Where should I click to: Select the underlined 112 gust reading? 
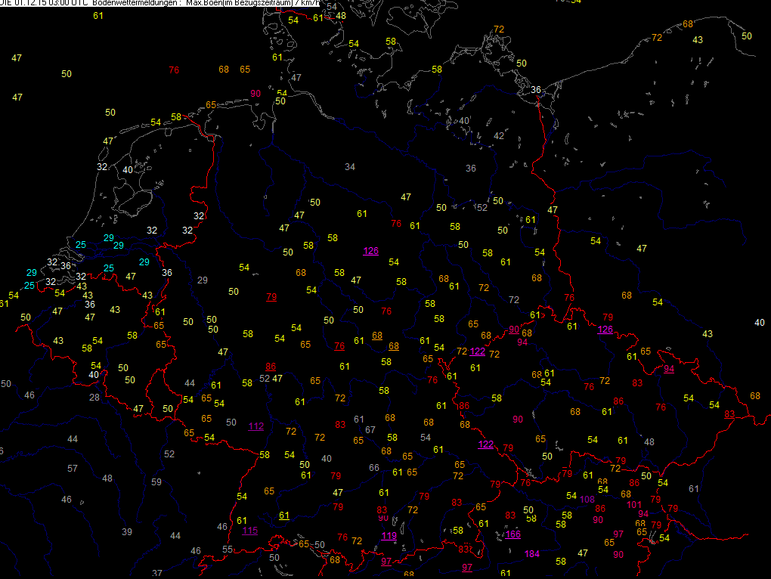pyautogui.click(x=256, y=426)
